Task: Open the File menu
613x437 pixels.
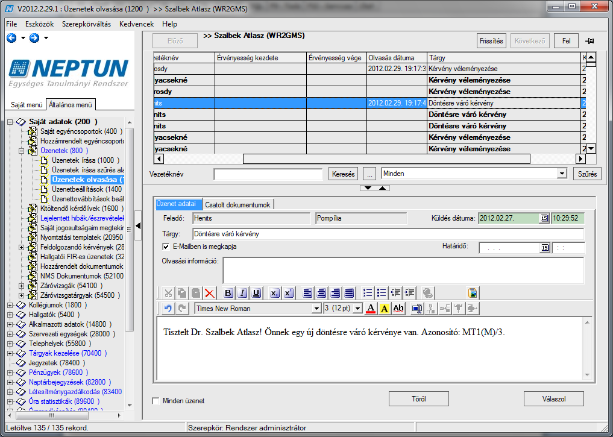Action: click(11, 24)
